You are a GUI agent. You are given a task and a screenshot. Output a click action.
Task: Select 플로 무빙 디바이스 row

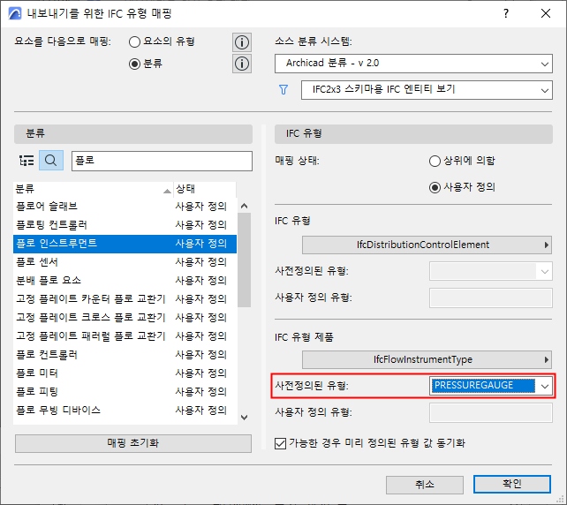click(125, 411)
